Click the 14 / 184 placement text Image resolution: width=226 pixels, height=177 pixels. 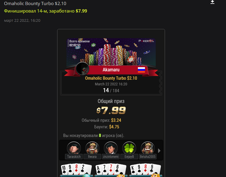tap(111, 91)
